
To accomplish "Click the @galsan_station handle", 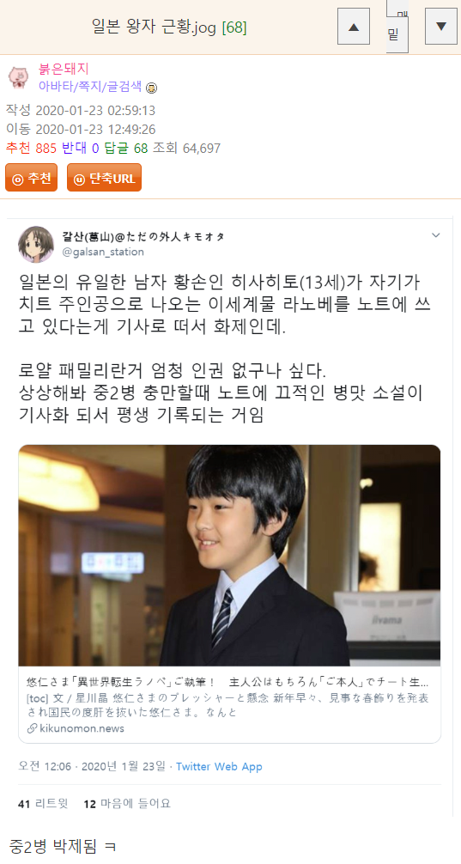I will pos(104,252).
